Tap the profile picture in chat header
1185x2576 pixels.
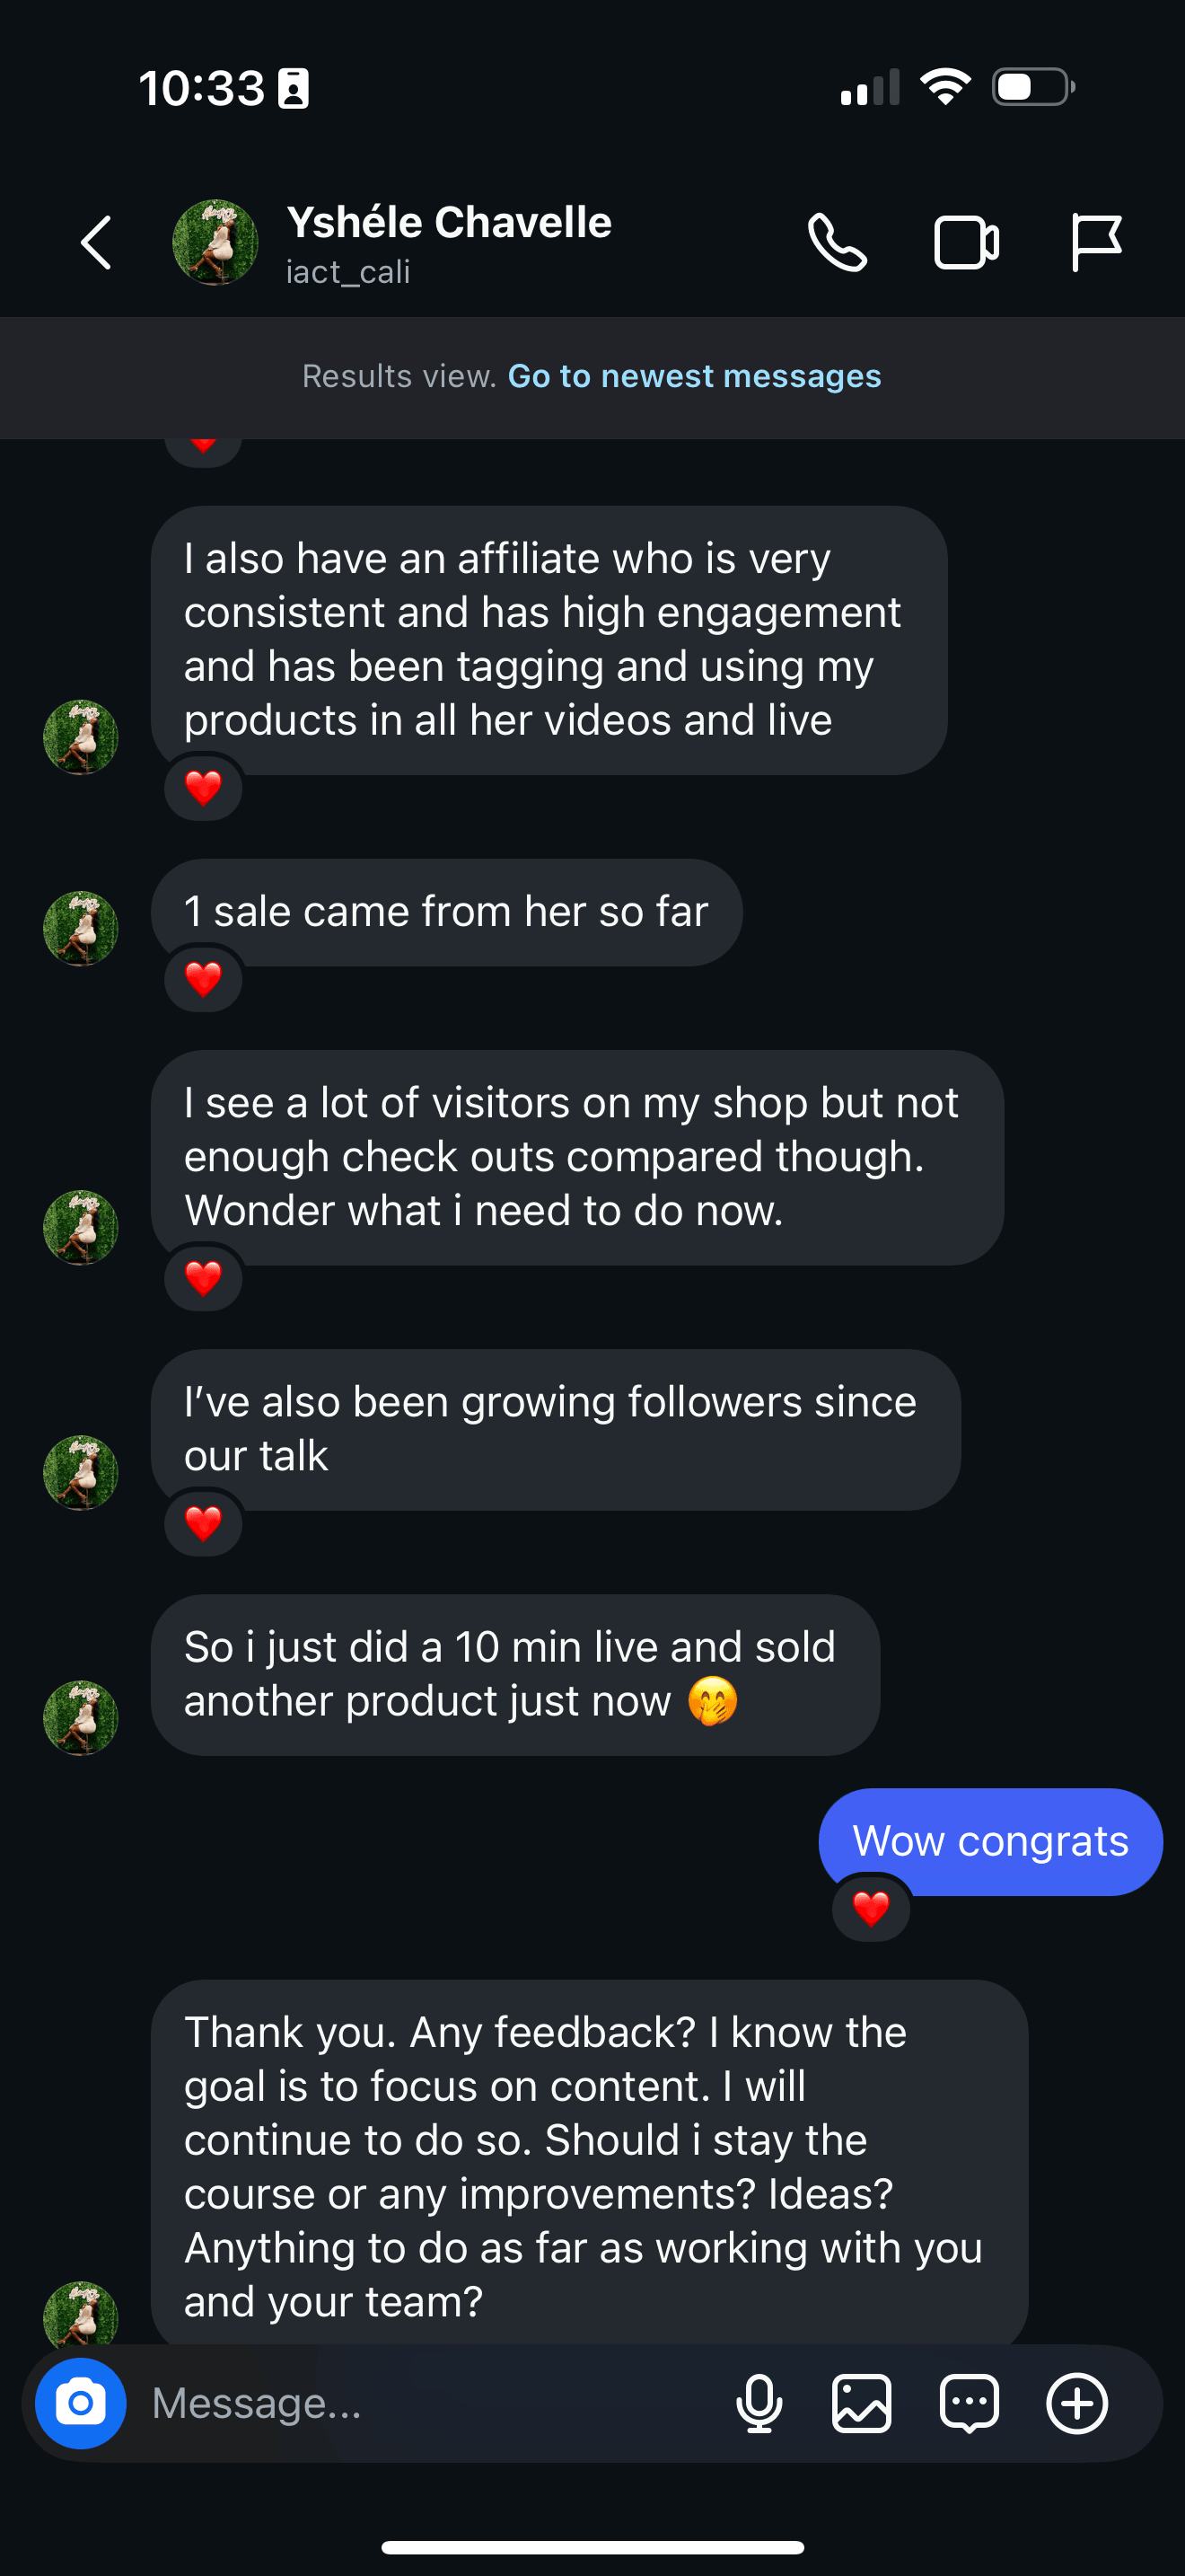pyautogui.click(x=215, y=243)
